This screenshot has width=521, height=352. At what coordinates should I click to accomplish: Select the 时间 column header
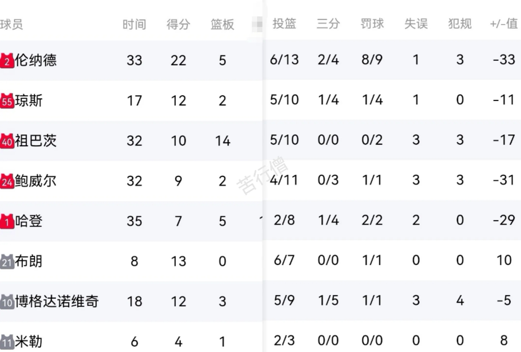click(x=134, y=24)
